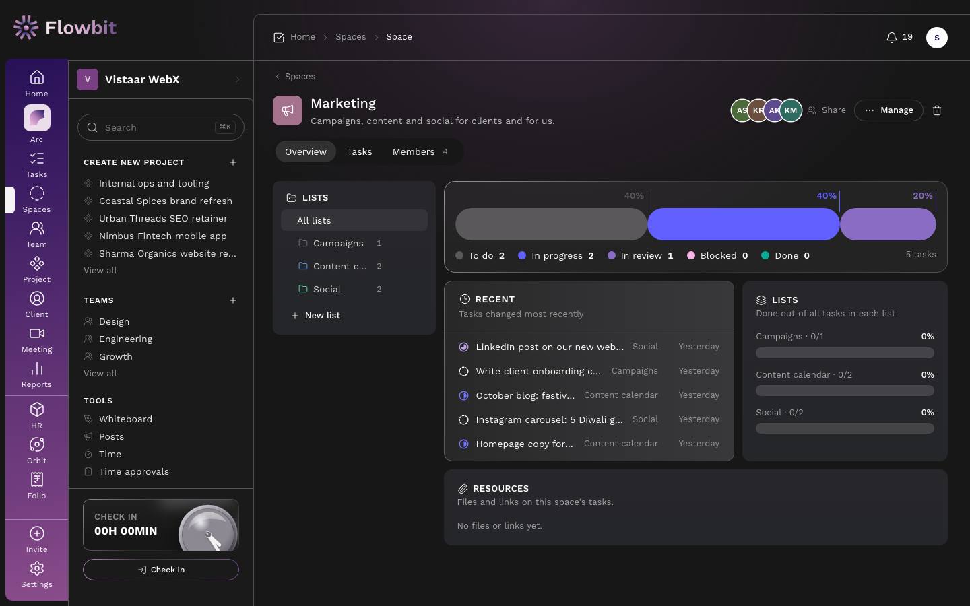Viewport: 970px width, 606px height.
Task: Share the Marketing space
Action: pos(827,110)
